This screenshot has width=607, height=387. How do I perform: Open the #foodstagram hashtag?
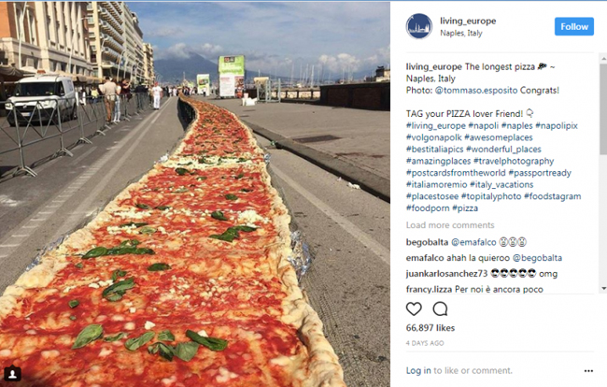553,196
